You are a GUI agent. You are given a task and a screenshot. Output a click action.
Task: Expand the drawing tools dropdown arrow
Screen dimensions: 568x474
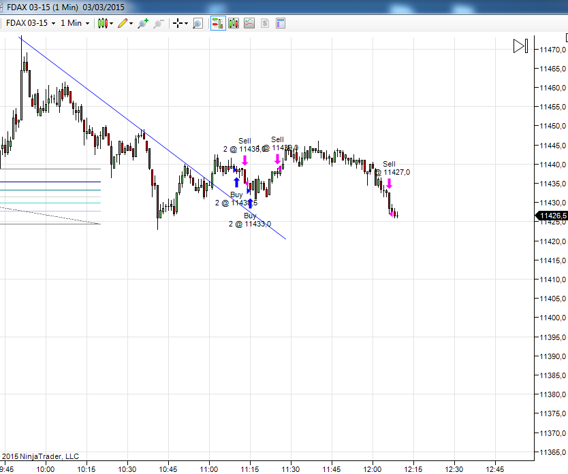pos(131,24)
